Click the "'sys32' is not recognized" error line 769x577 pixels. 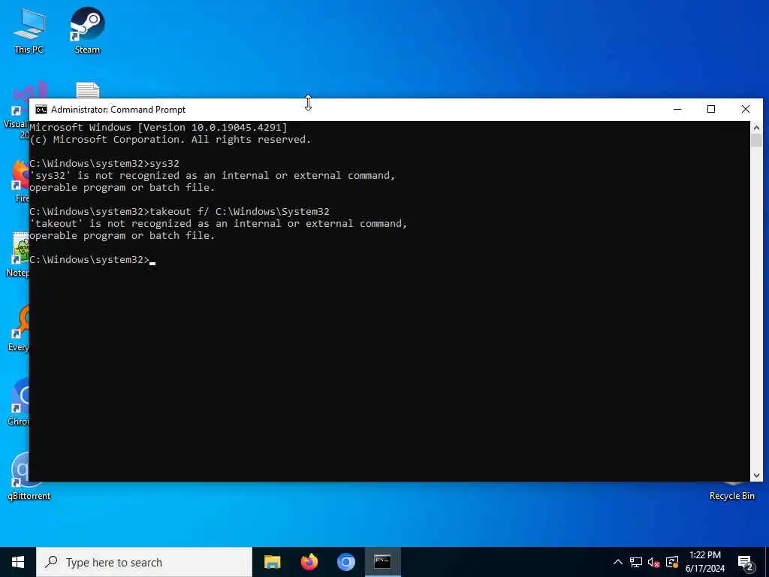(x=213, y=176)
